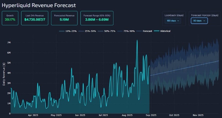Click the 7M y-axis tick label

coord(9,42)
